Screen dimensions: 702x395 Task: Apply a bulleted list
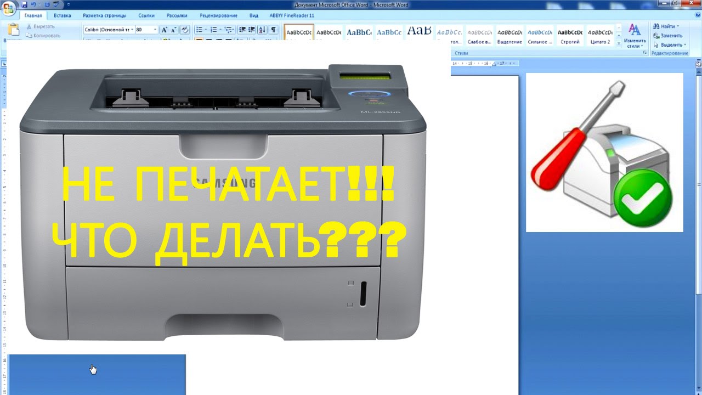[x=201, y=30]
